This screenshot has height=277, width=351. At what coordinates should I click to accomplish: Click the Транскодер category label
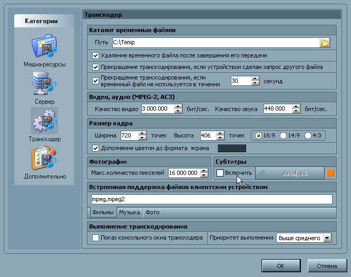pyautogui.click(x=45, y=139)
